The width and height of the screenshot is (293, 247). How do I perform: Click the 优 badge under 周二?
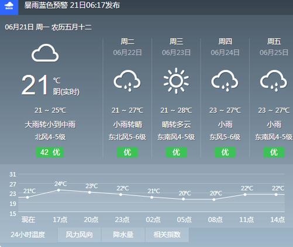[127, 152]
